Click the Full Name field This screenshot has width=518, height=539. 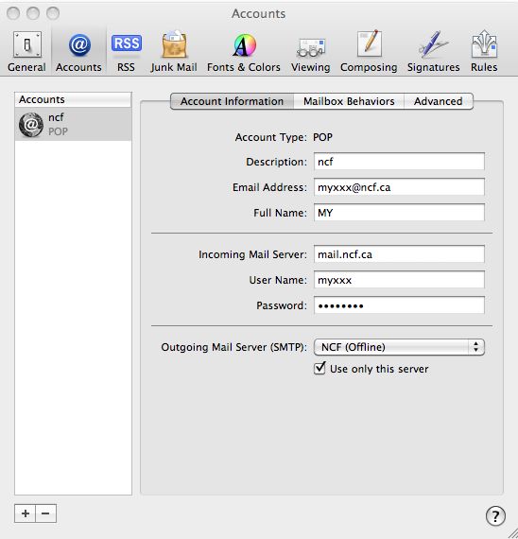point(399,213)
